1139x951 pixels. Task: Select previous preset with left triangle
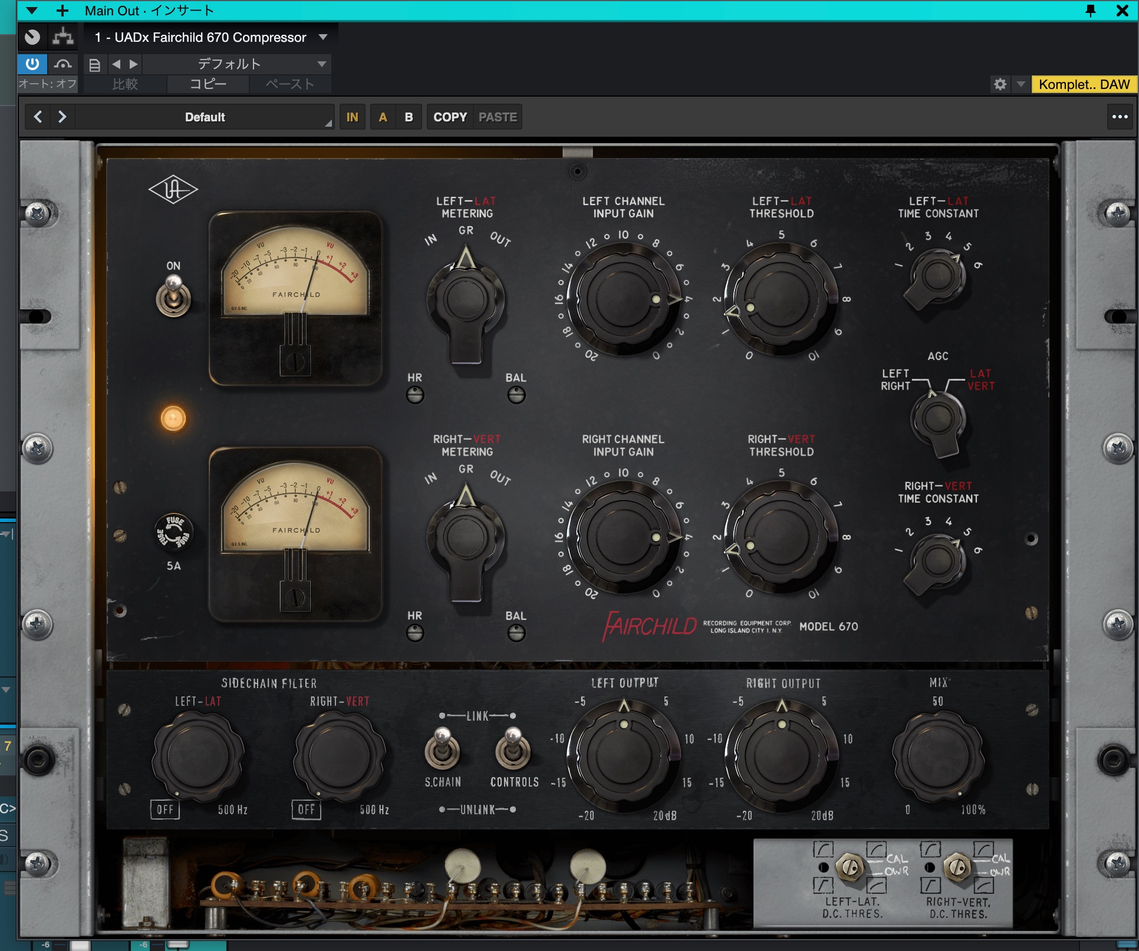click(116, 64)
